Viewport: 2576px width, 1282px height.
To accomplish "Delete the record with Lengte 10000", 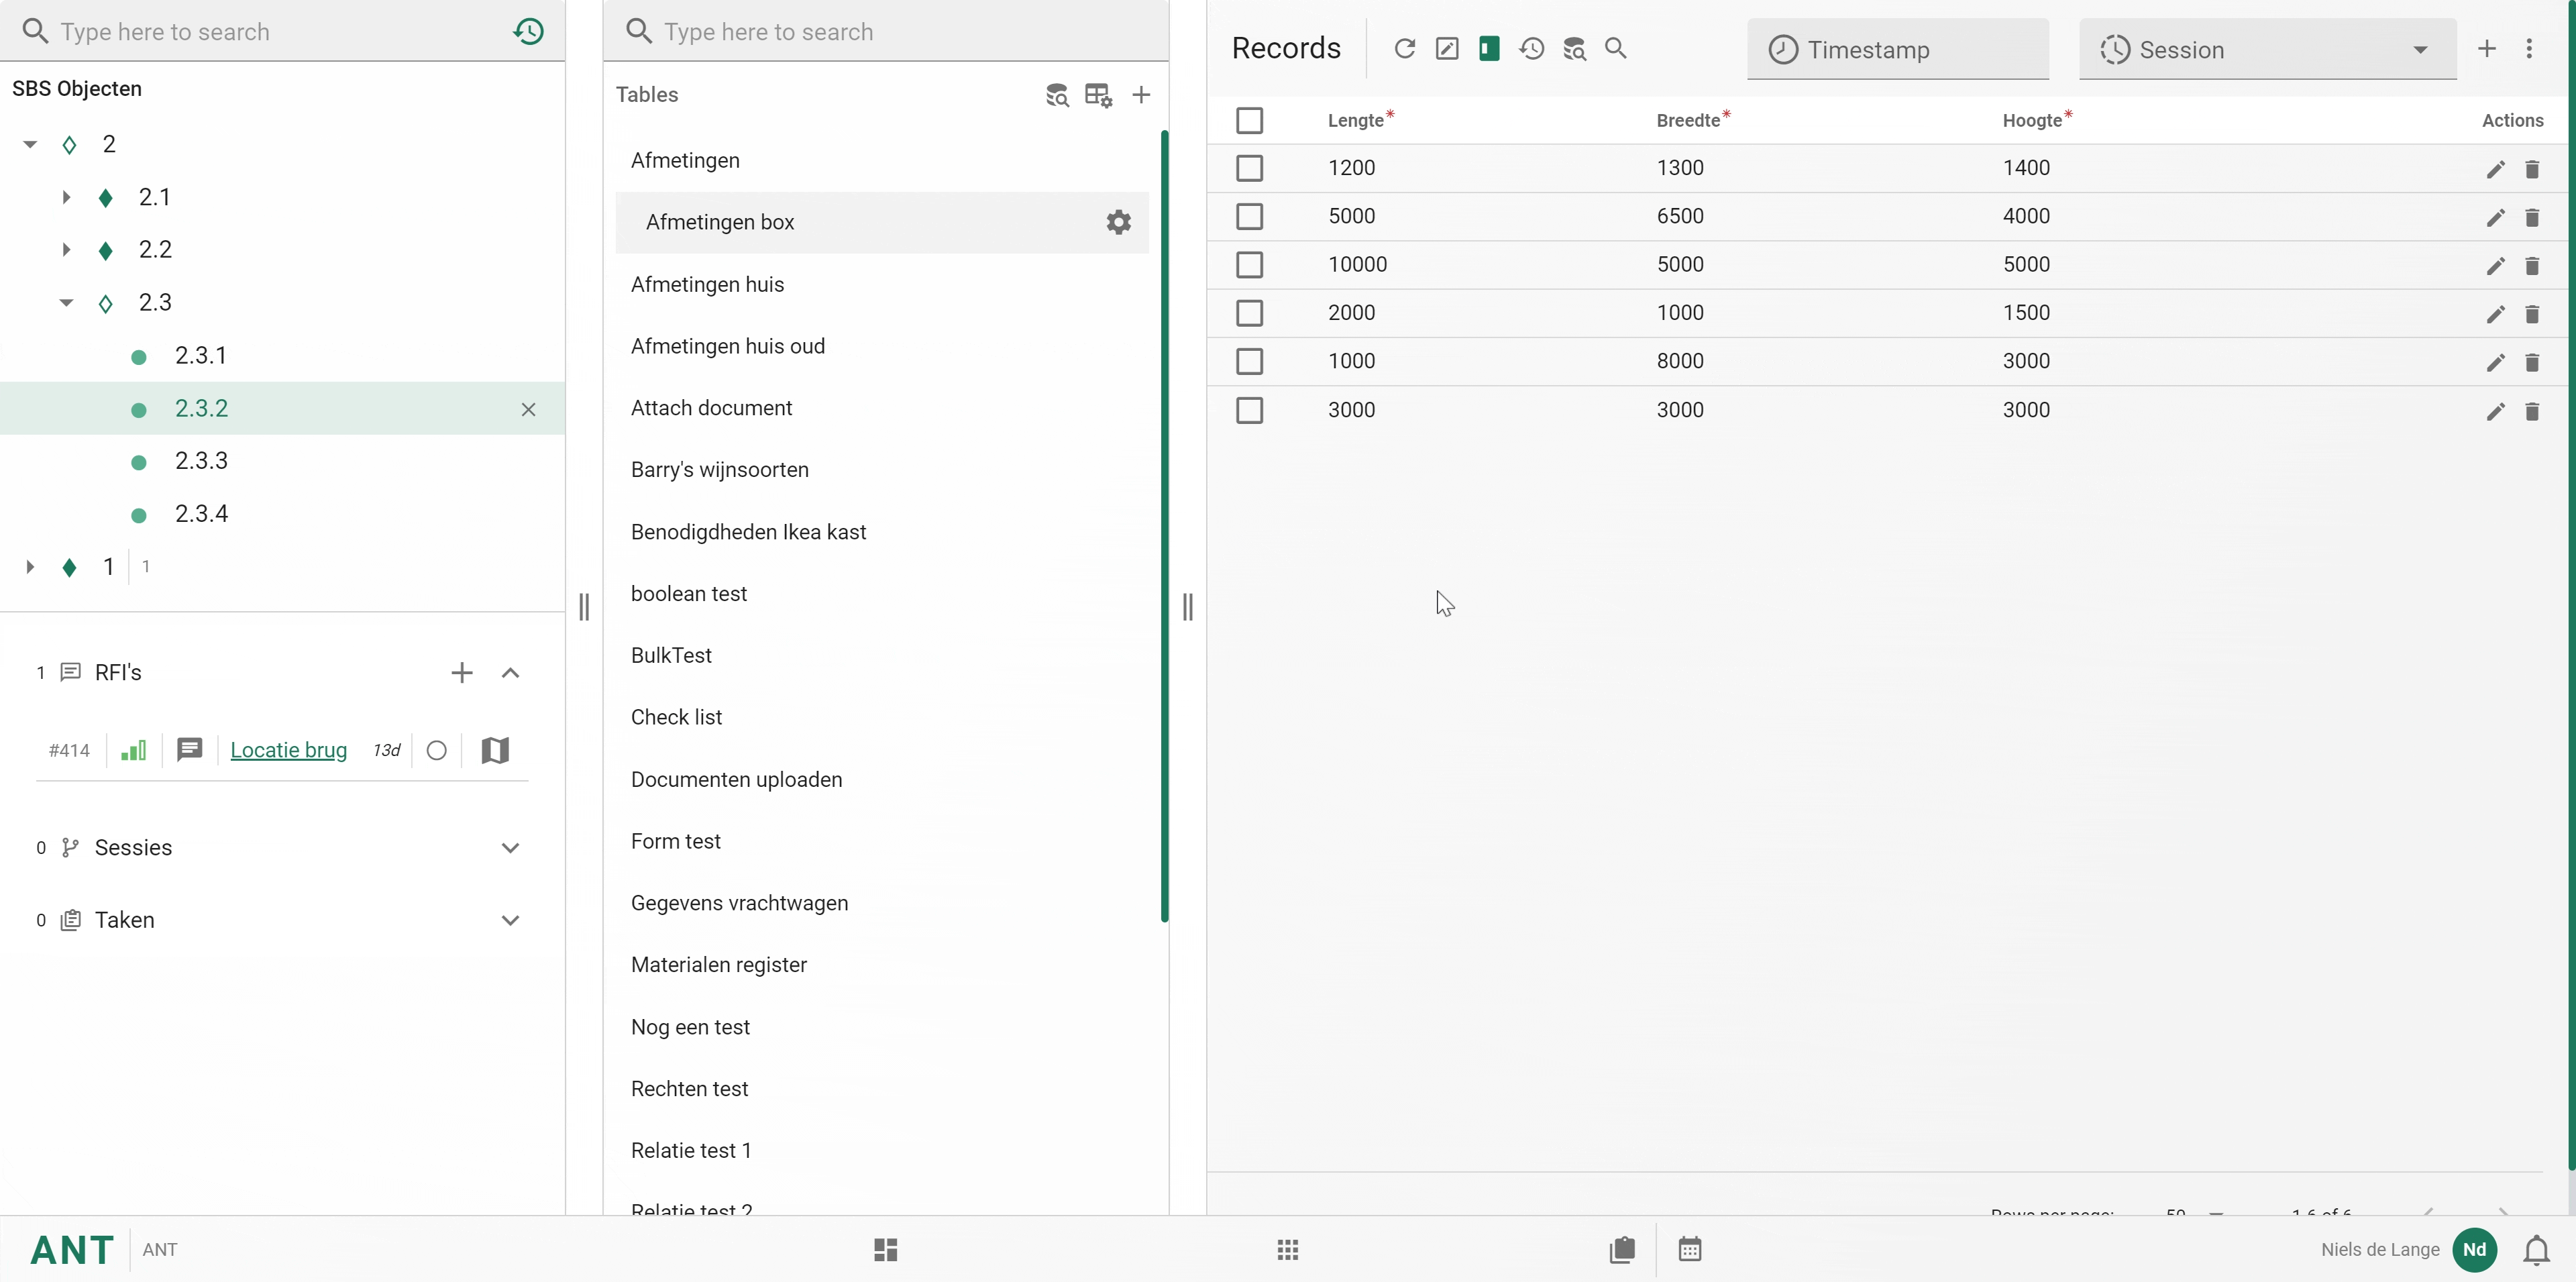I will tap(2532, 266).
